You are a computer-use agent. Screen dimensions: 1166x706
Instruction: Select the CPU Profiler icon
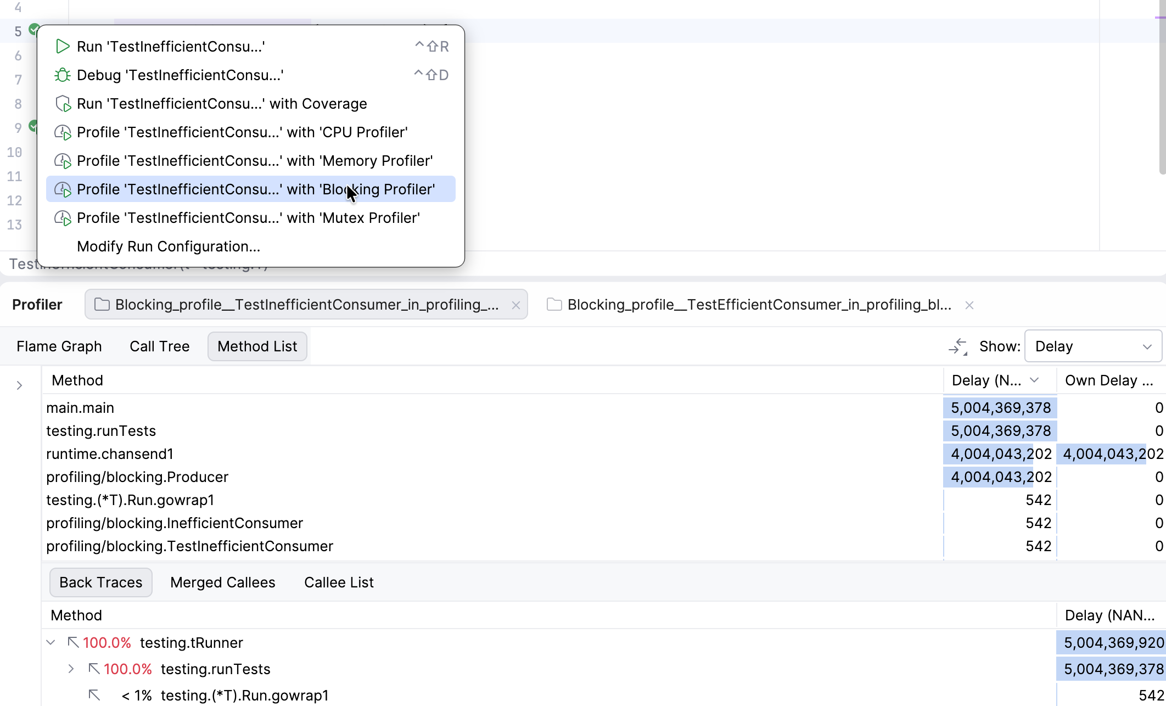click(62, 132)
